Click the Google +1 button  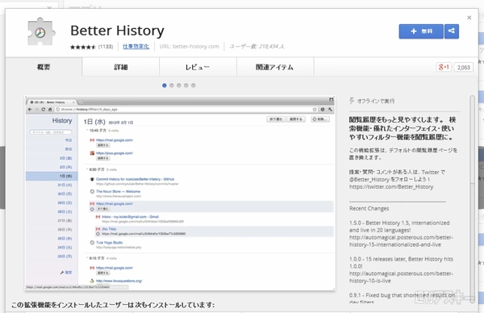444,67
